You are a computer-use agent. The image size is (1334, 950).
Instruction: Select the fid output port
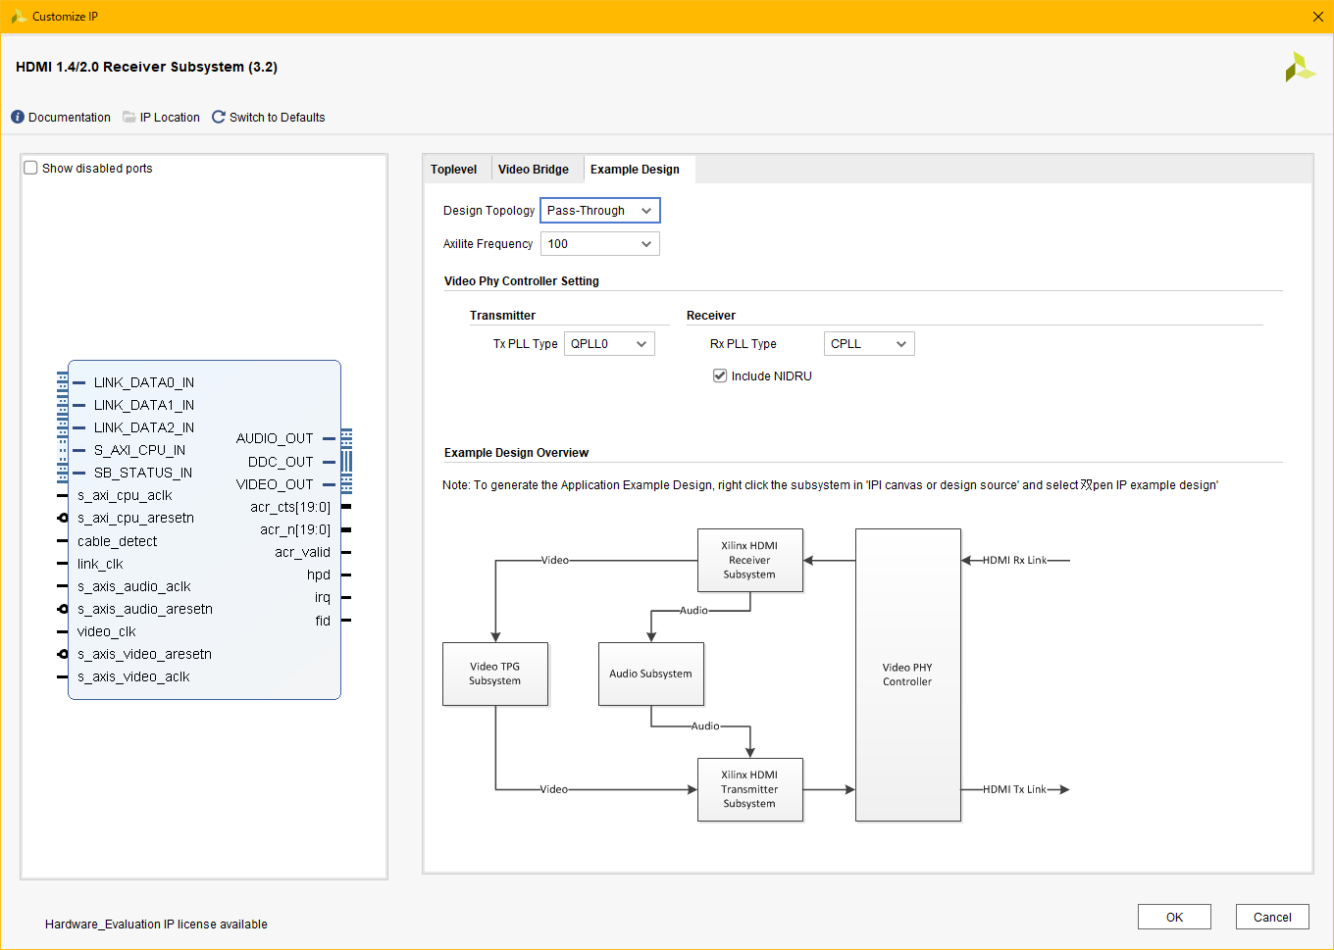[x=323, y=621]
